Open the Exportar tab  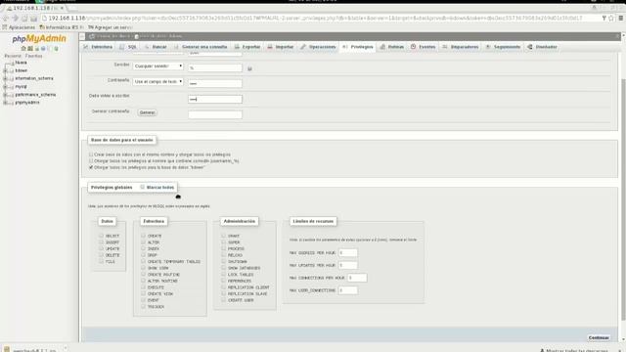click(x=247, y=47)
